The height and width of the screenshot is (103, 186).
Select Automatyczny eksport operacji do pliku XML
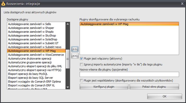pyautogui.click(x=36, y=66)
